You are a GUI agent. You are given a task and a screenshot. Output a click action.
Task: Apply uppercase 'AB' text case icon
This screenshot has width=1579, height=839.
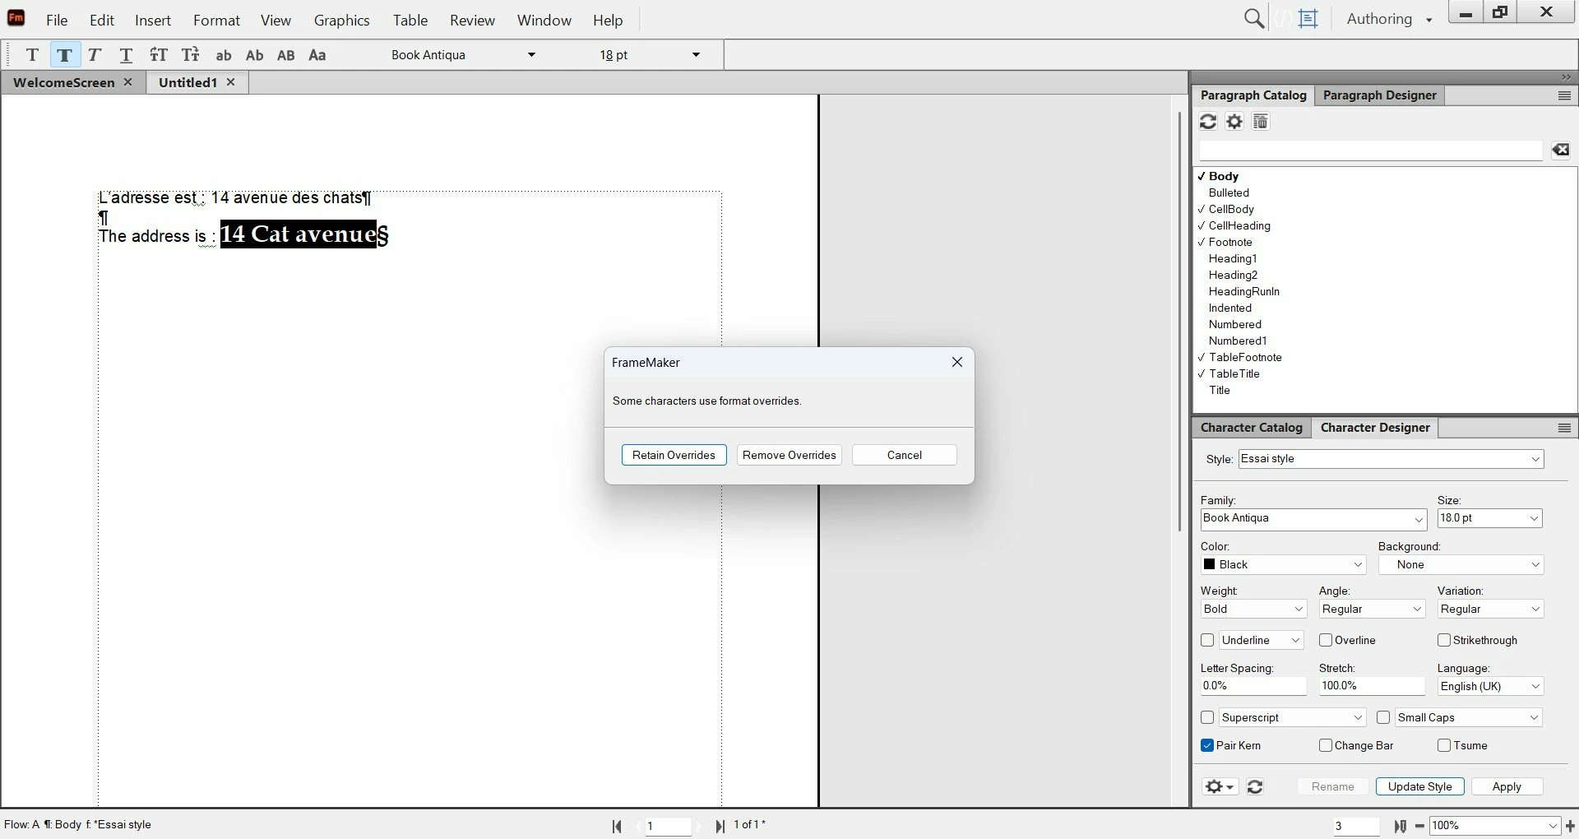point(286,55)
